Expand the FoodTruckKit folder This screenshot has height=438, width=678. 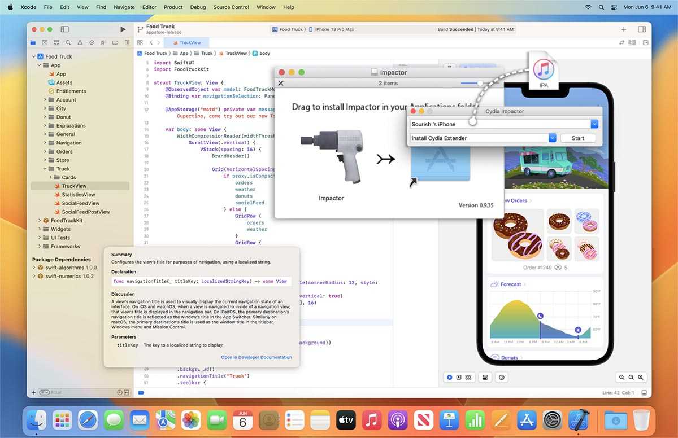(40, 221)
